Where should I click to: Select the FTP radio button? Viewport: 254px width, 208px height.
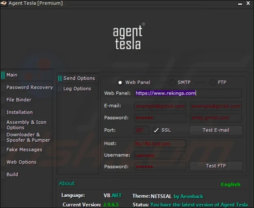[213, 82]
